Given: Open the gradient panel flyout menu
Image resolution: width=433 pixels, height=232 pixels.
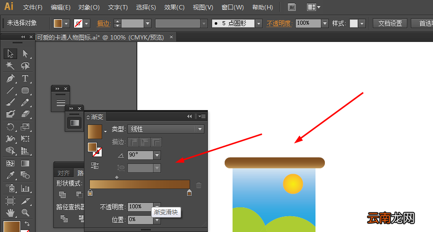Looking at the screenshot, I should [202, 116].
